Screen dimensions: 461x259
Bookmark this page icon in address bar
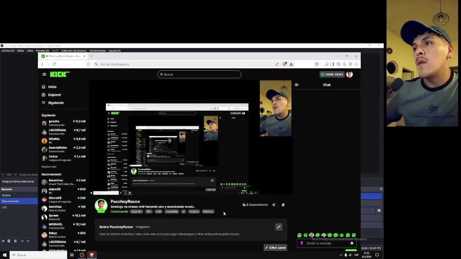point(88,64)
